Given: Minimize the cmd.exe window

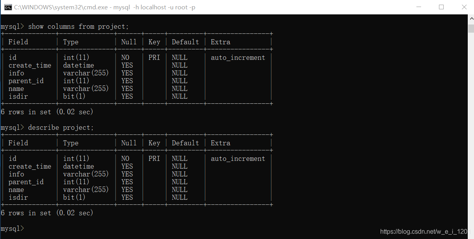Looking at the screenshot, I should click(418, 7).
